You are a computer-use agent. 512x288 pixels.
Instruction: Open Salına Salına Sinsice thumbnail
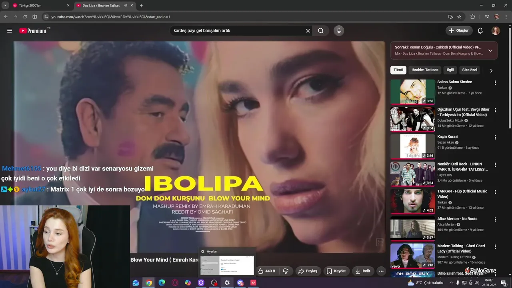[x=412, y=92]
